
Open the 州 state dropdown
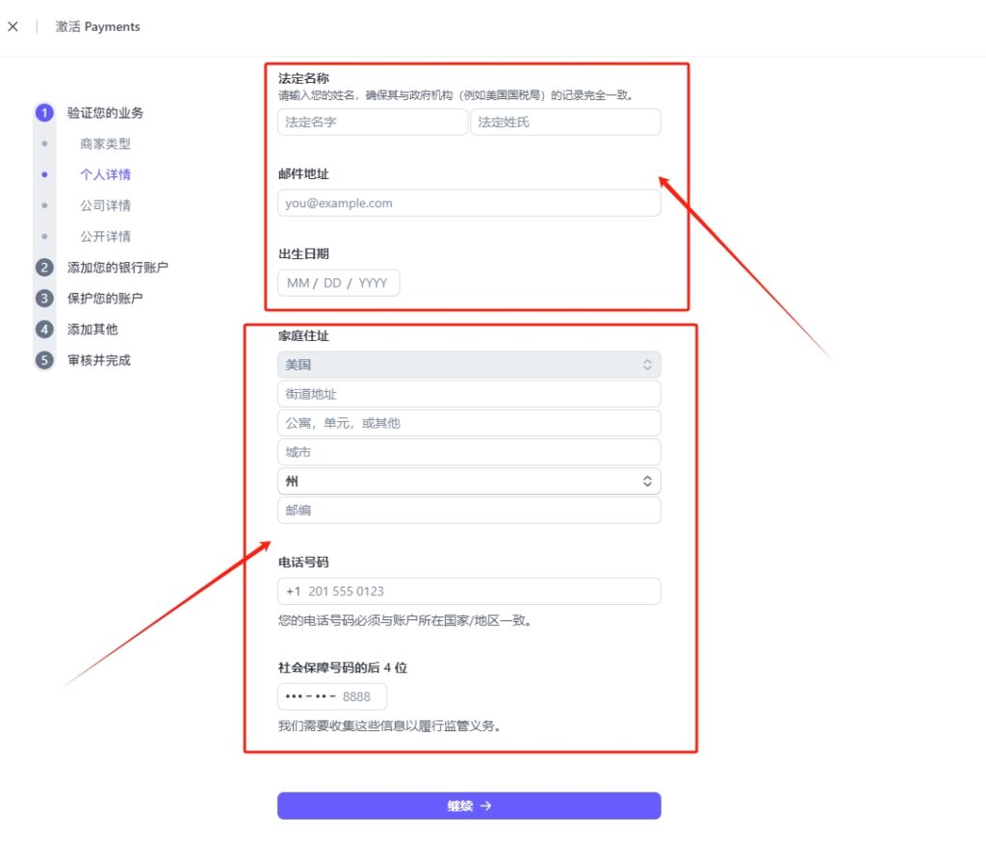[x=469, y=481]
